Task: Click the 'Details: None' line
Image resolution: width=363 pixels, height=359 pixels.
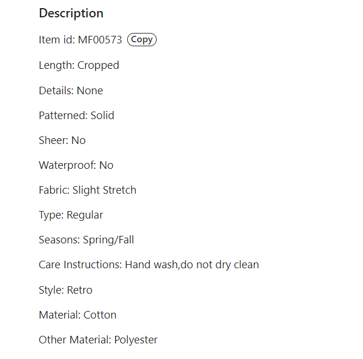Action: tap(71, 91)
